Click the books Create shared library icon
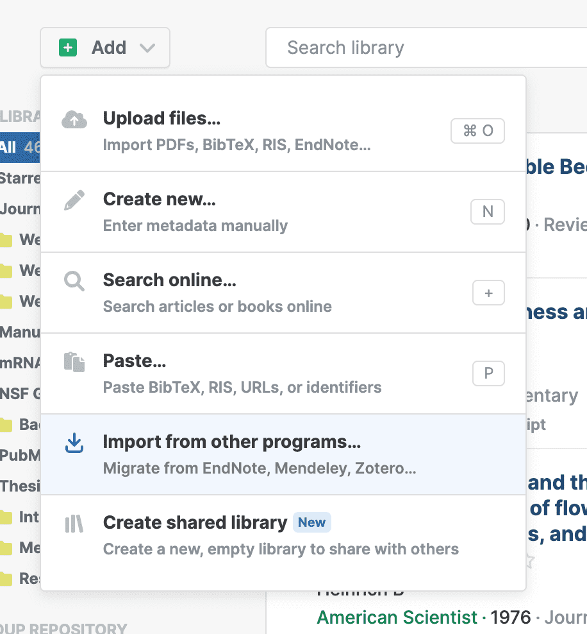 coord(74,524)
